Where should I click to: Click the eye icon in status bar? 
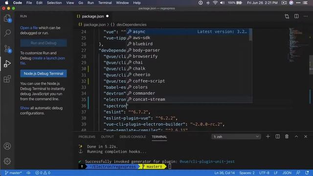[28, 173]
